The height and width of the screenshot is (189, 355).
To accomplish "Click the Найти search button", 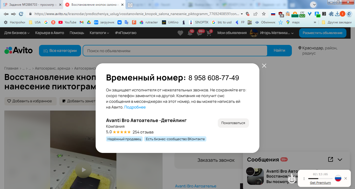I will (279, 51).
